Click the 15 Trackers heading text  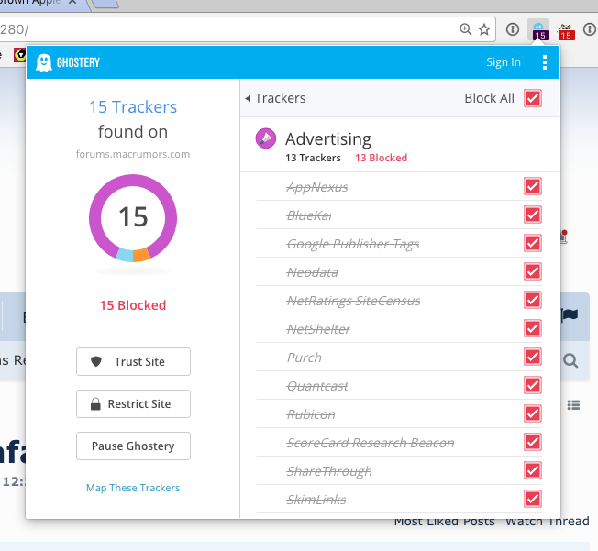(x=133, y=107)
